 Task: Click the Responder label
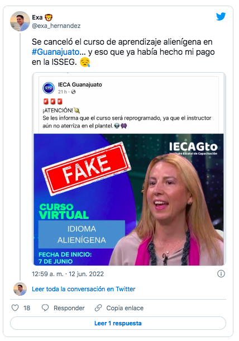pos(69,308)
